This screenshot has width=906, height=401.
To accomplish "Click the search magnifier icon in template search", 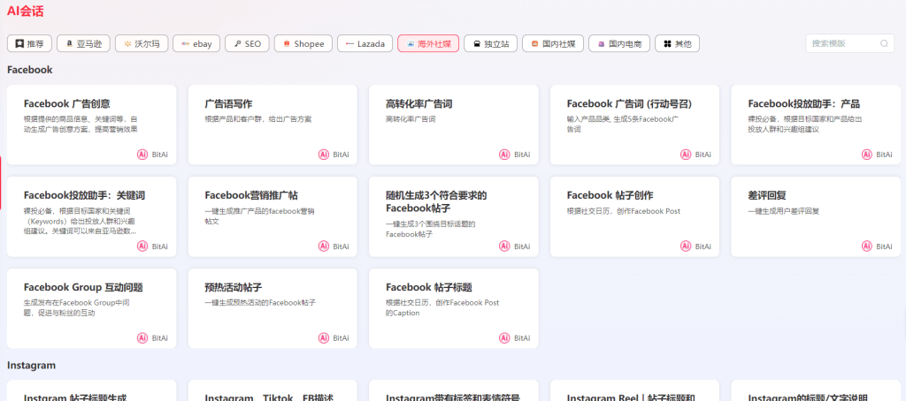I will point(883,43).
